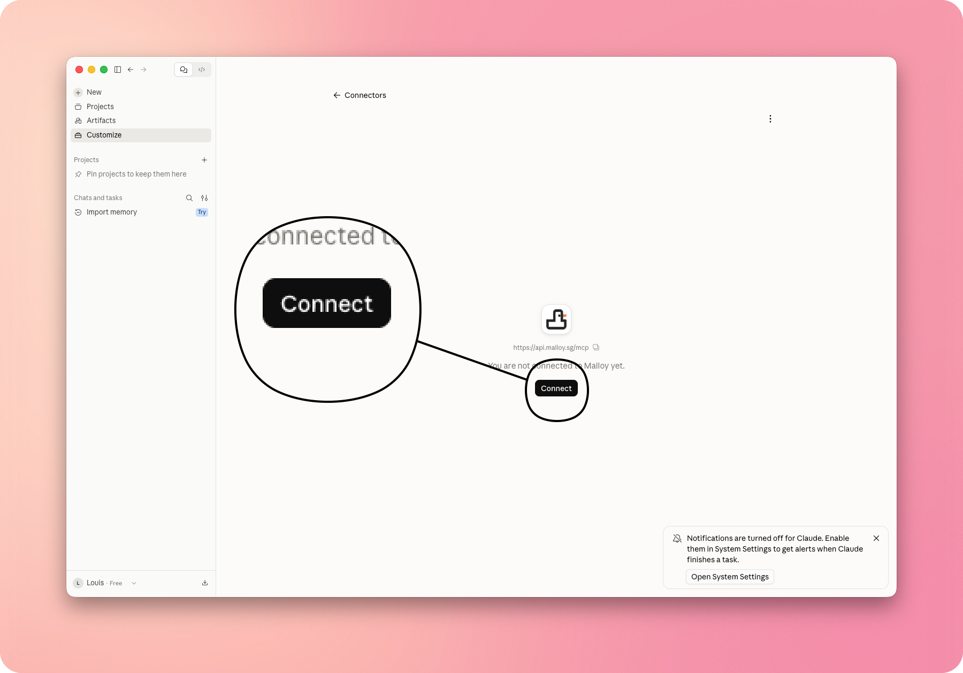Click the download icon in sidebar footer

[205, 583]
